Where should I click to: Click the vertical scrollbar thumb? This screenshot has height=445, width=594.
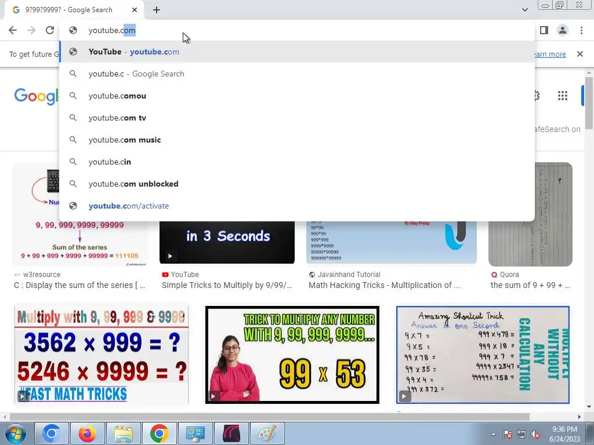pos(589,103)
